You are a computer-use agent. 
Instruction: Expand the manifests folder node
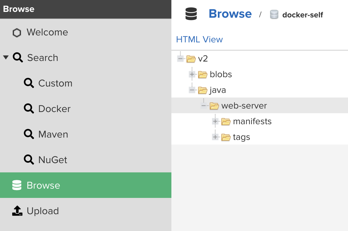[x=215, y=121]
